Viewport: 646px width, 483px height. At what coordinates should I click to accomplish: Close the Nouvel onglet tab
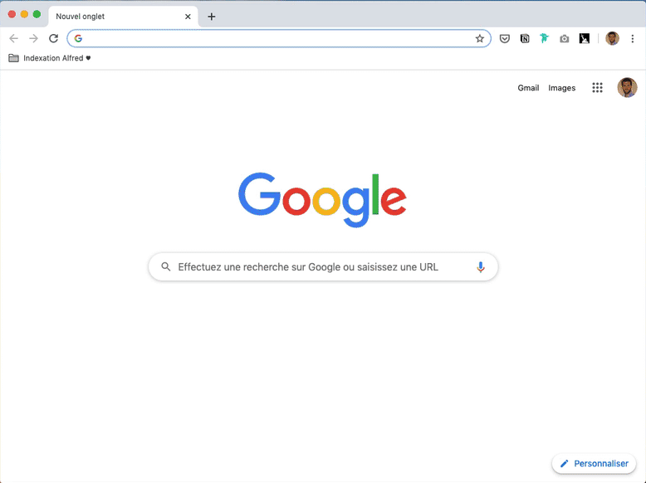pyautogui.click(x=188, y=17)
